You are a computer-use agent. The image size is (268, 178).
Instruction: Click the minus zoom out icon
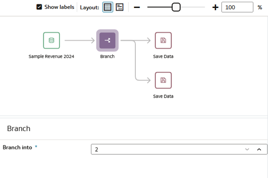pyautogui.click(x=137, y=7)
